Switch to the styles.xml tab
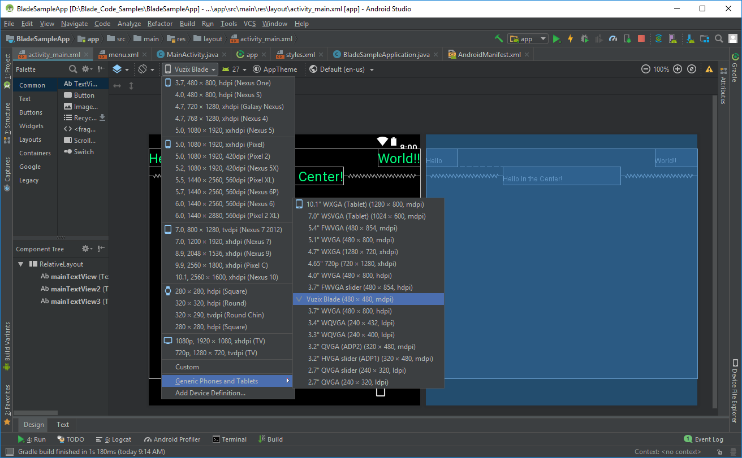This screenshot has height=458, width=742. (x=300, y=55)
